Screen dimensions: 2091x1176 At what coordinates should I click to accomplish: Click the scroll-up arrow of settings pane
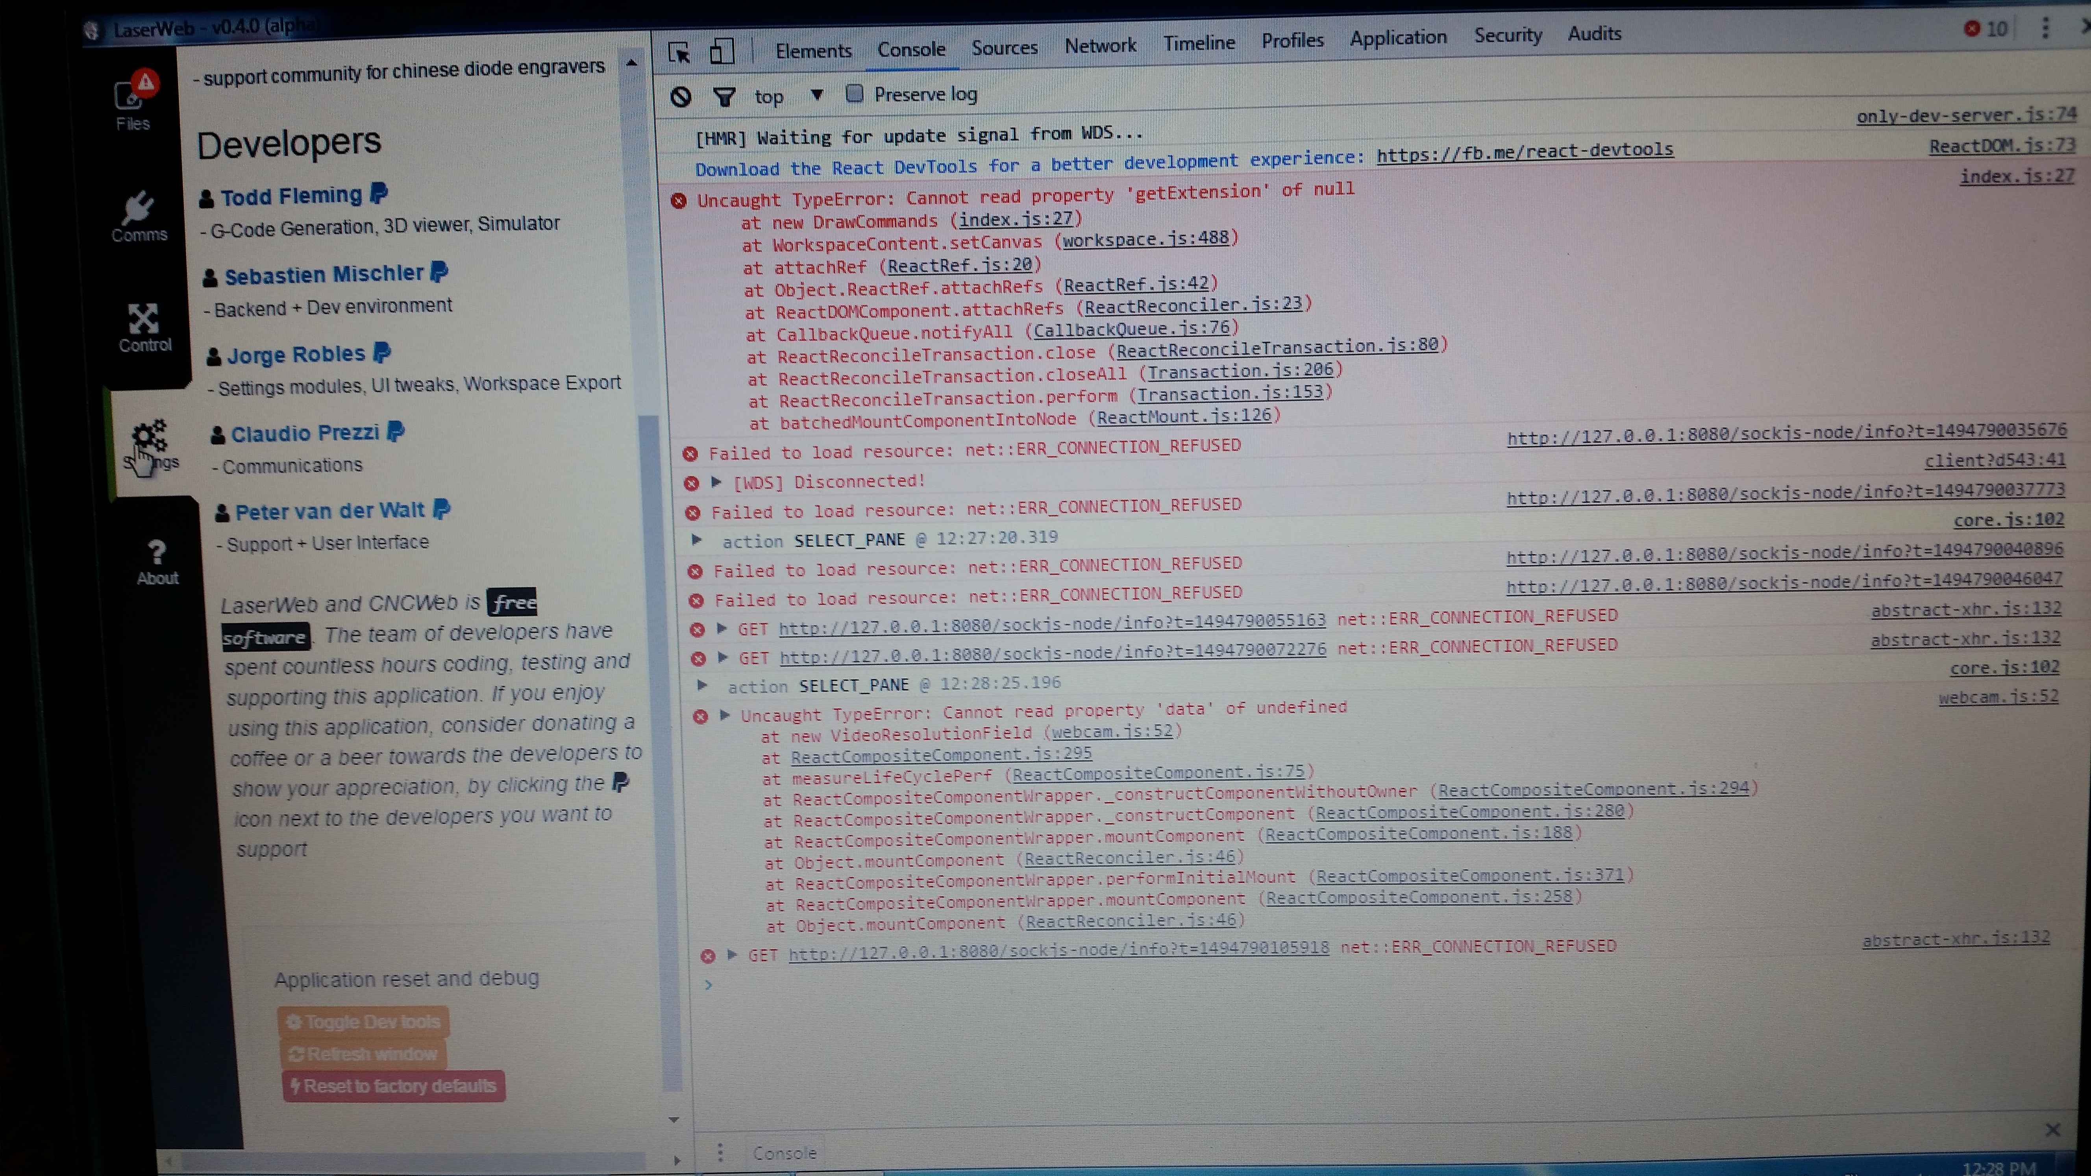pyautogui.click(x=631, y=63)
